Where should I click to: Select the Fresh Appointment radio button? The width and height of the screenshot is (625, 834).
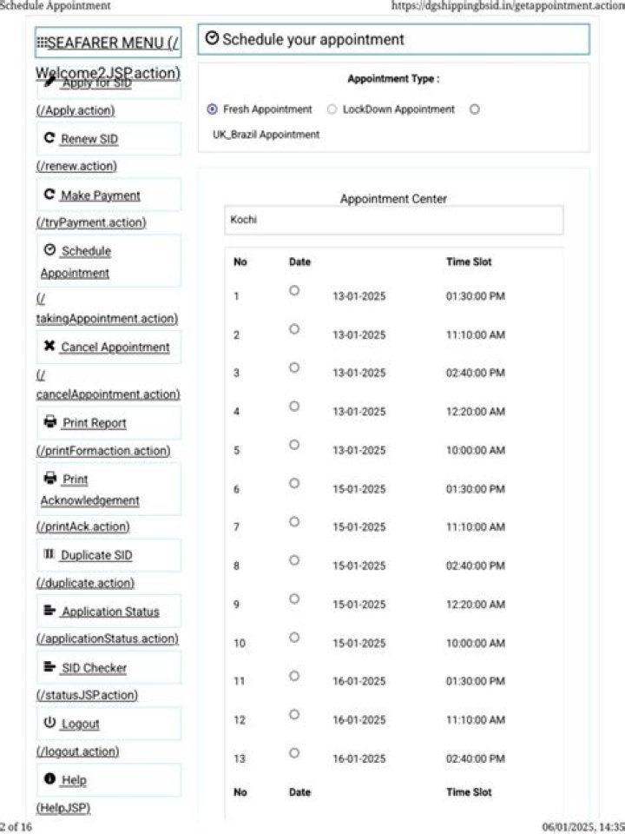[212, 109]
